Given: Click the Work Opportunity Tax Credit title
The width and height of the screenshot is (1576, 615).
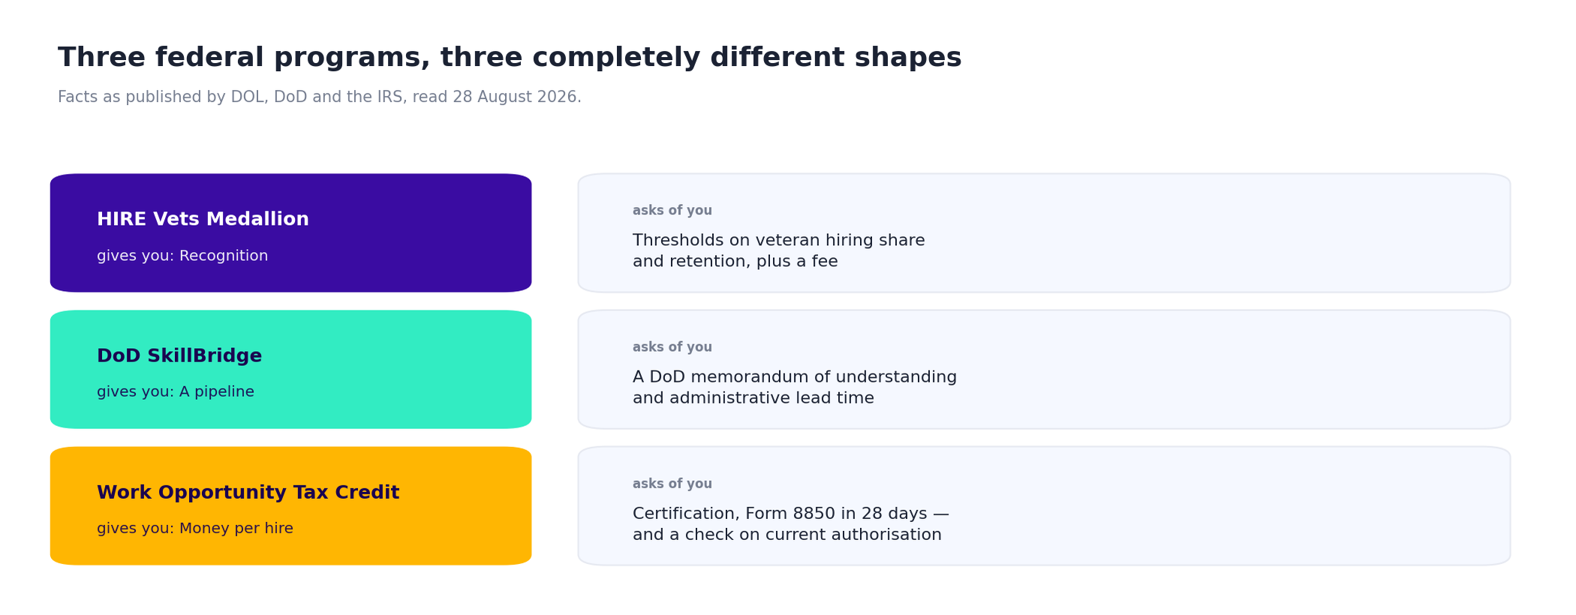Looking at the screenshot, I should (x=248, y=493).
